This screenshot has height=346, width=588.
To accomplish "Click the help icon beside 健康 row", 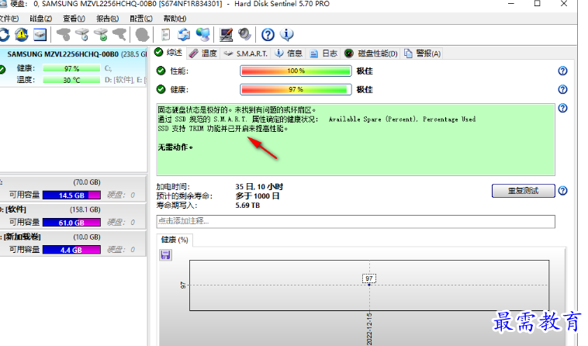I will [x=562, y=89].
